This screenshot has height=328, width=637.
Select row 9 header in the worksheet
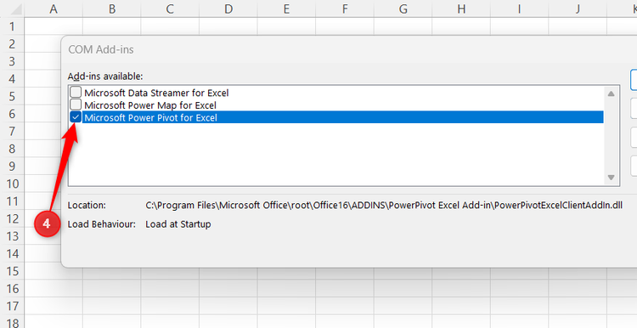[x=12, y=167]
